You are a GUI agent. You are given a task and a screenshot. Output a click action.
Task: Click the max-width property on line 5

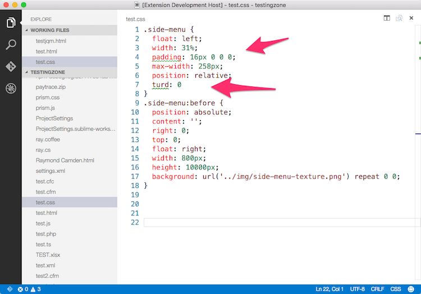pos(171,66)
